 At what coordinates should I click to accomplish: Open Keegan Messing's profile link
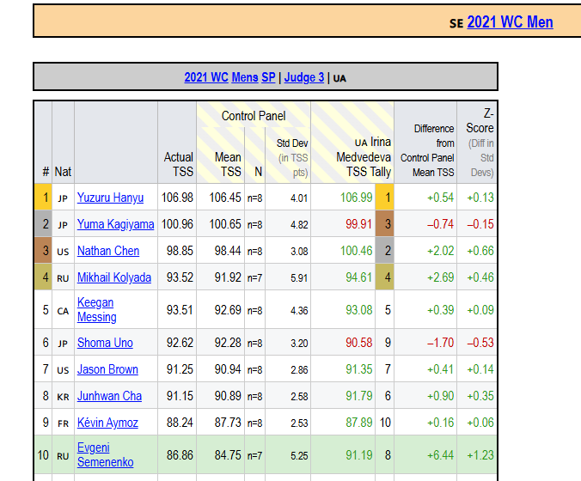tap(96, 309)
